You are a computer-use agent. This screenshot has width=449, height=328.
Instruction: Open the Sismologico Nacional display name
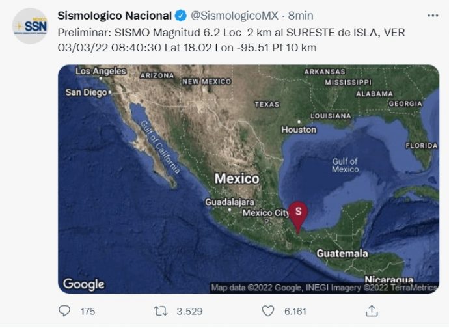point(115,16)
